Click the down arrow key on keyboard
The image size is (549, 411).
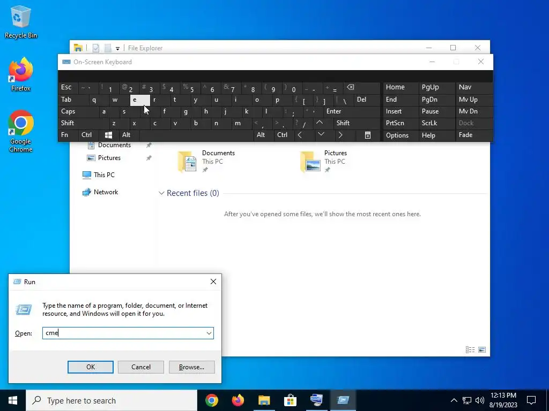(321, 135)
